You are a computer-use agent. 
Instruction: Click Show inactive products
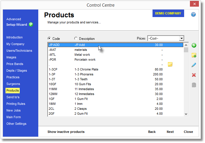[x=66, y=132]
